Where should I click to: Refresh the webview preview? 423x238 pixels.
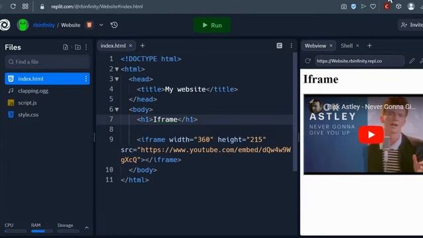click(x=308, y=61)
